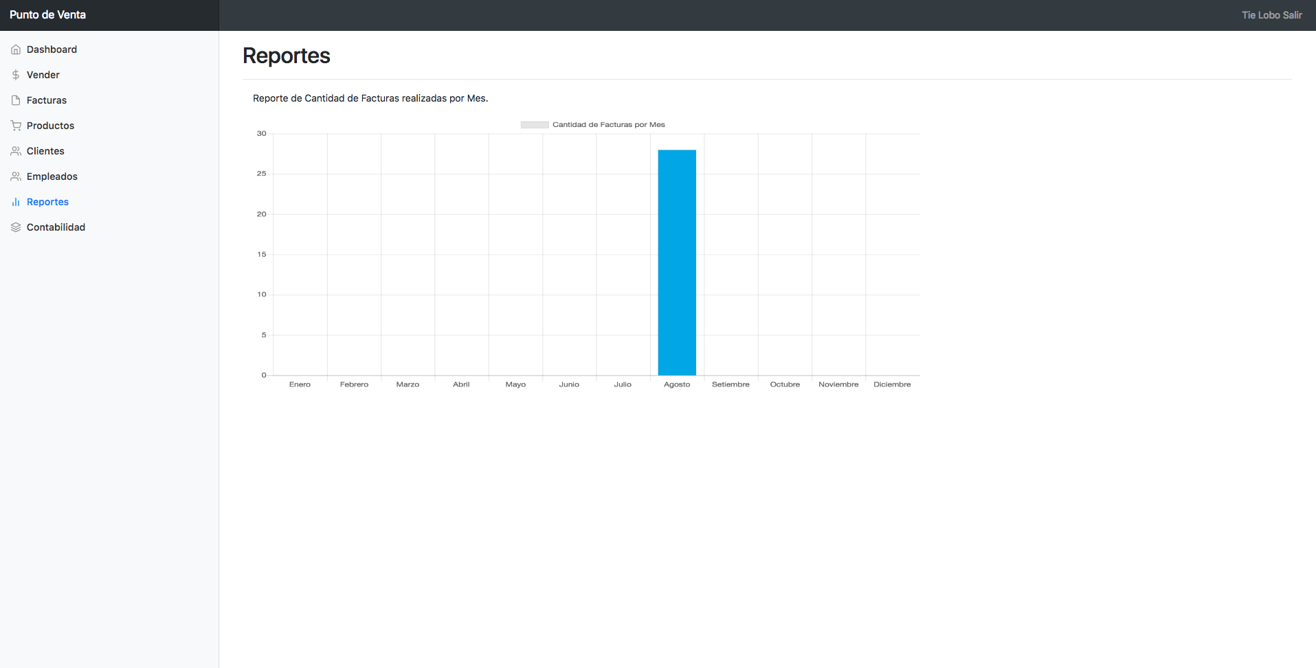Click the Punto de Venta brand link
This screenshot has height=668, width=1316.
pyautogui.click(x=47, y=15)
